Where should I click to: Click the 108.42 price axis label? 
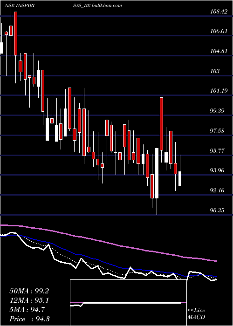tap(219, 12)
